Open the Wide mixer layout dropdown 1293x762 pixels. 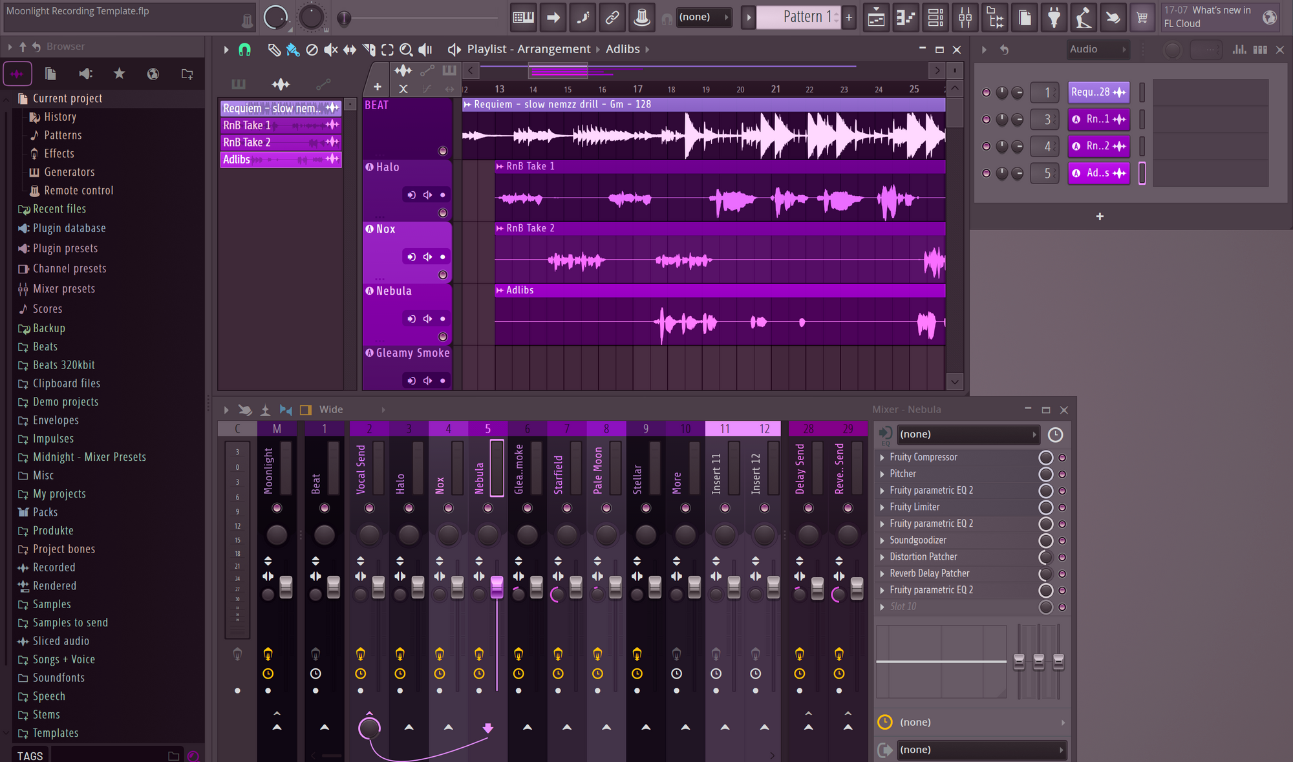(352, 410)
